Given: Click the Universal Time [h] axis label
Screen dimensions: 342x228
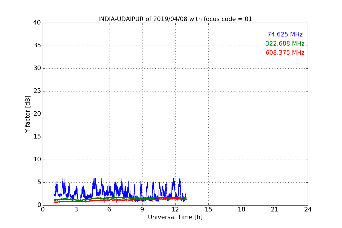Looking at the screenshot, I should [175, 217].
